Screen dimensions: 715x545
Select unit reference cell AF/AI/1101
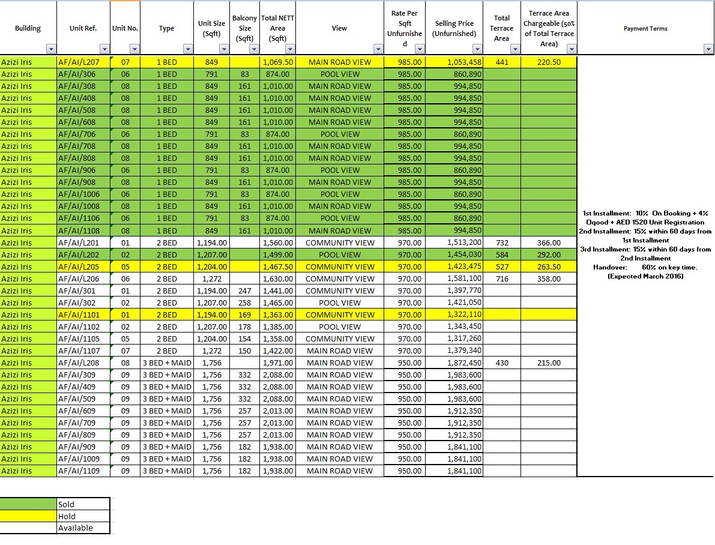pos(83,315)
